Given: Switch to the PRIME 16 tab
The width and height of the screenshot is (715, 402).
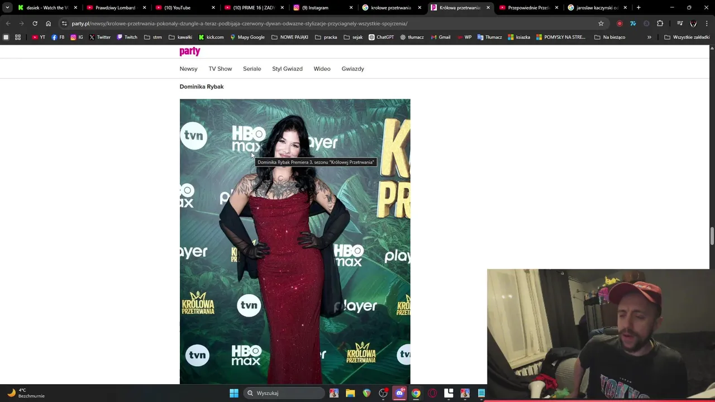Looking at the screenshot, I should point(254,8).
